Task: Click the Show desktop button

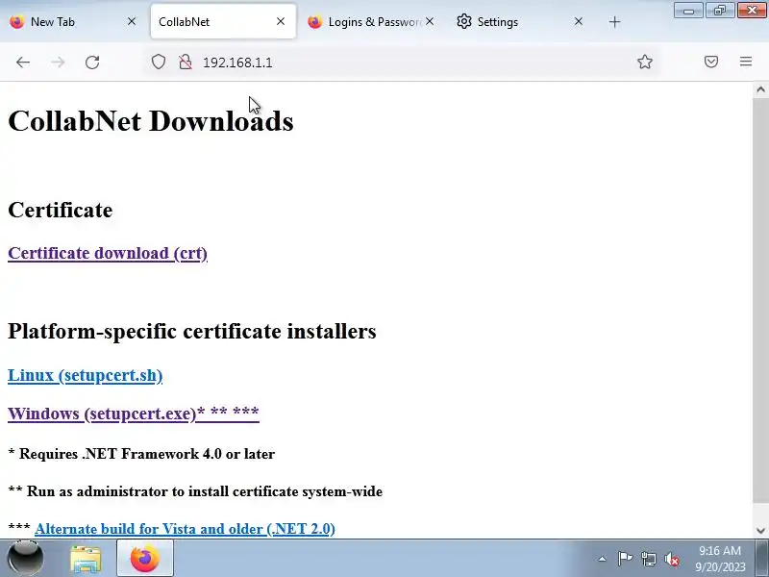Action: [x=761, y=559]
